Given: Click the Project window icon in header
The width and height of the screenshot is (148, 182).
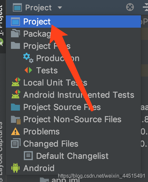Looking at the screenshot, I should [x=17, y=7].
